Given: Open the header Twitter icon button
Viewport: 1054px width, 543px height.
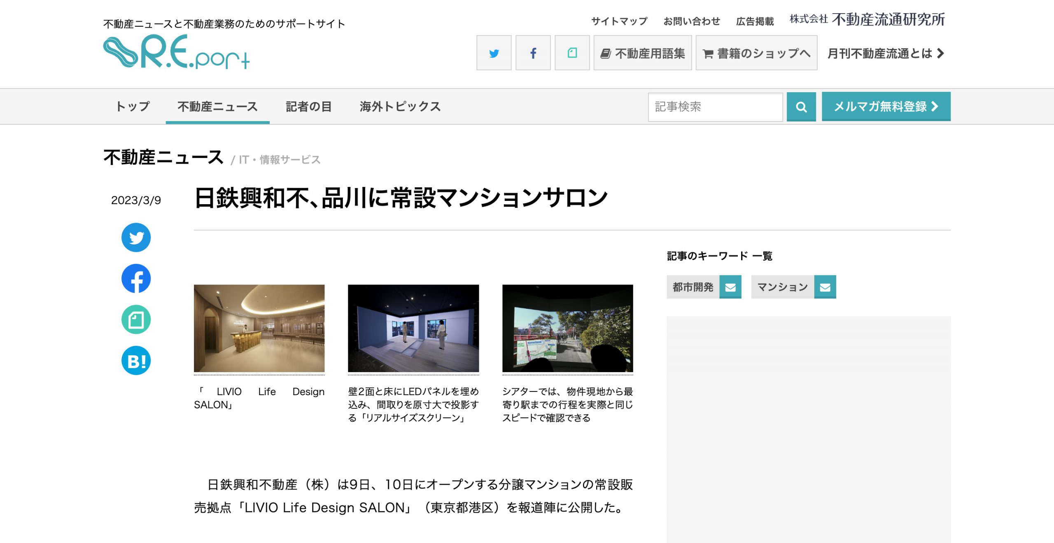Looking at the screenshot, I should (494, 53).
